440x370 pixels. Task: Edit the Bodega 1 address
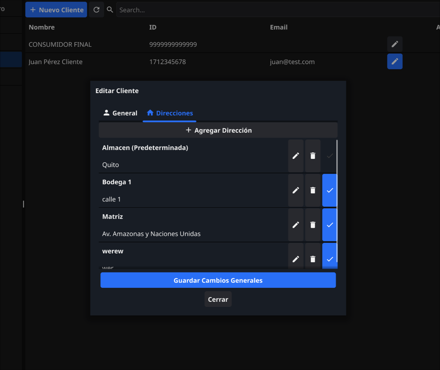pyautogui.click(x=296, y=190)
